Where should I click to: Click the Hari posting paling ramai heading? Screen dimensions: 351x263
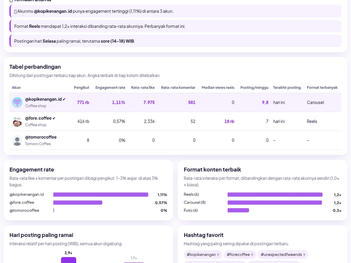pos(41,235)
